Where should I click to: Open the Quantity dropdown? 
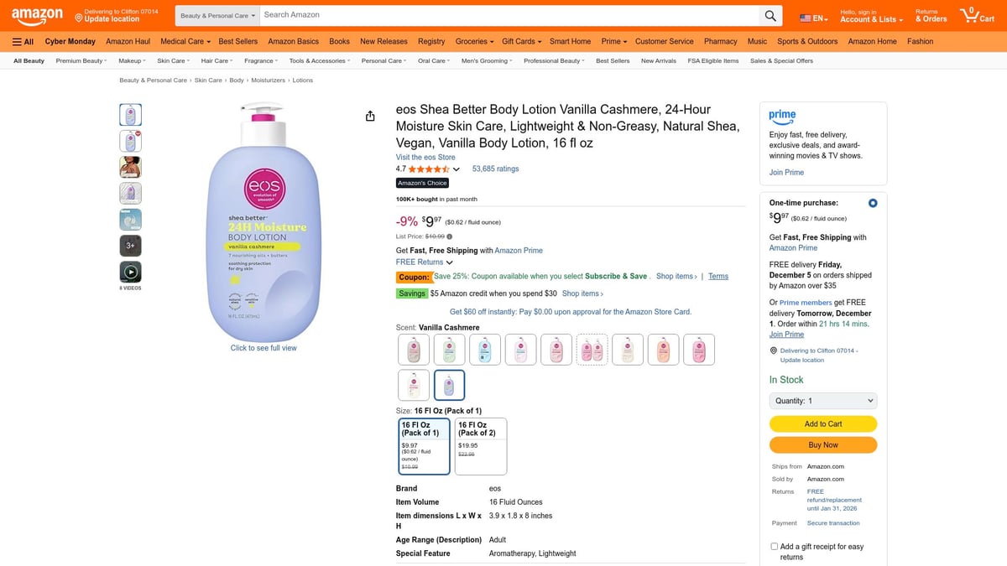822,400
